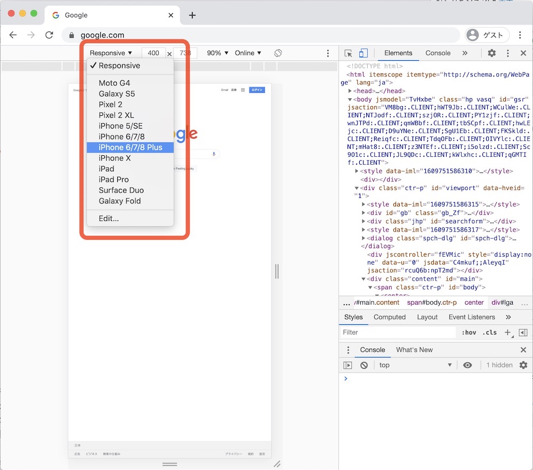The height and width of the screenshot is (470, 533).
Task: Toggle the :hov element state button
Action: (x=469, y=332)
